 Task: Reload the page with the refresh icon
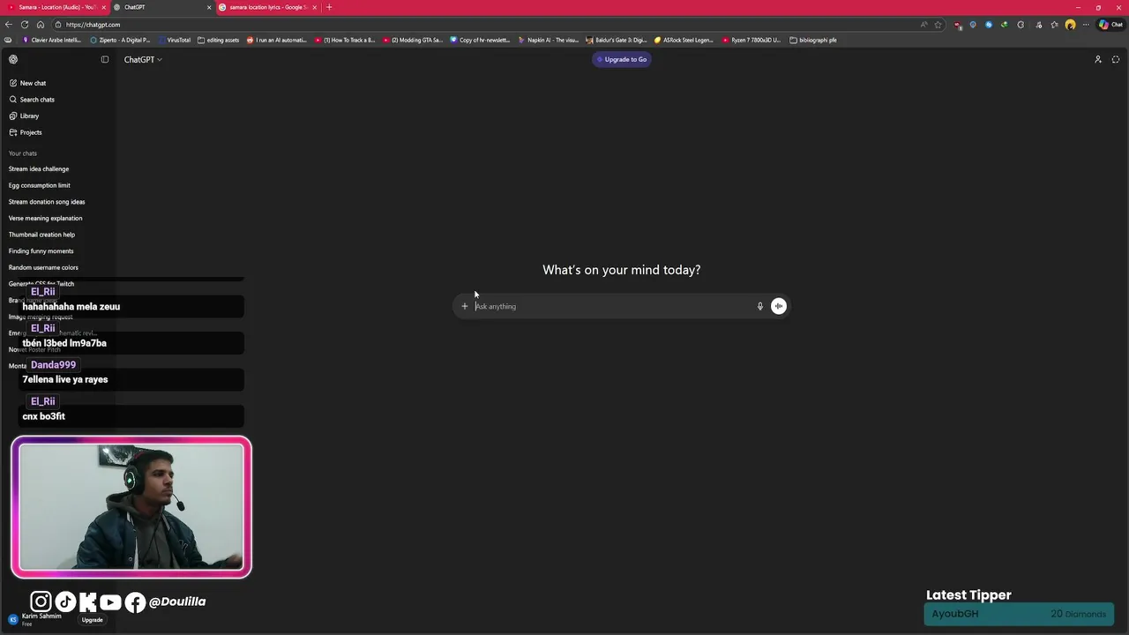25,25
